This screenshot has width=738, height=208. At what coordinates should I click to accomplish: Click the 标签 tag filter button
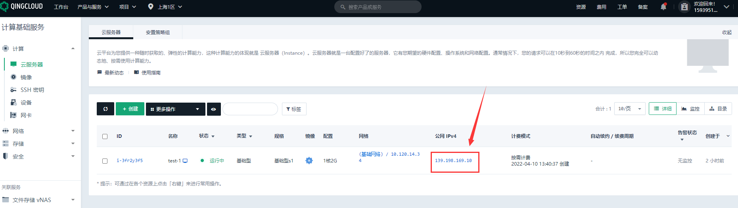tap(294, 109)
